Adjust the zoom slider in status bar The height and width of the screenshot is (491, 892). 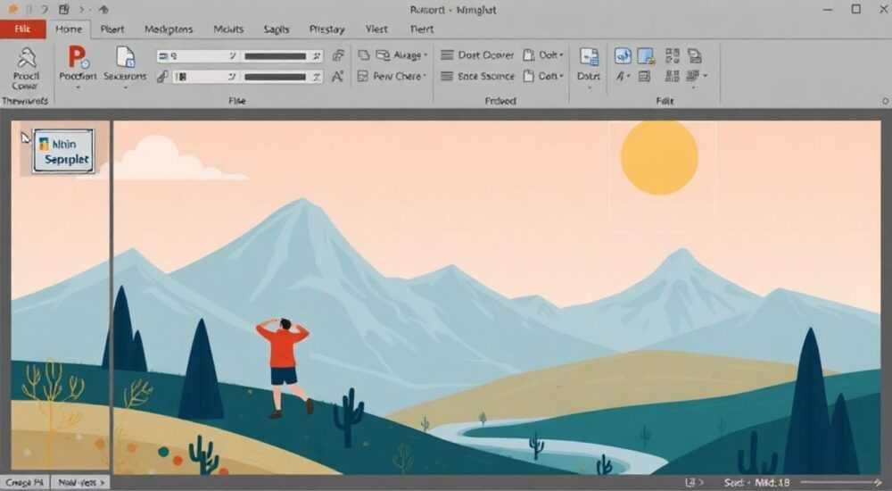[x=841, y=482]
